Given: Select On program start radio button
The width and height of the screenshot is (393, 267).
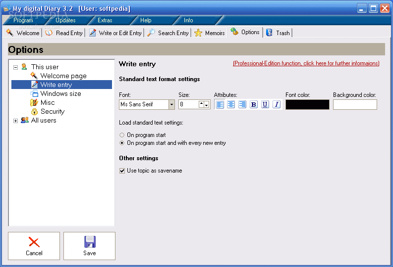Looking at the screenshot, I should coord(122,135).
